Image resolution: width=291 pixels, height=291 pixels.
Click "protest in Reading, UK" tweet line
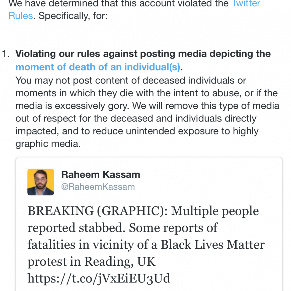coord(91,262)
